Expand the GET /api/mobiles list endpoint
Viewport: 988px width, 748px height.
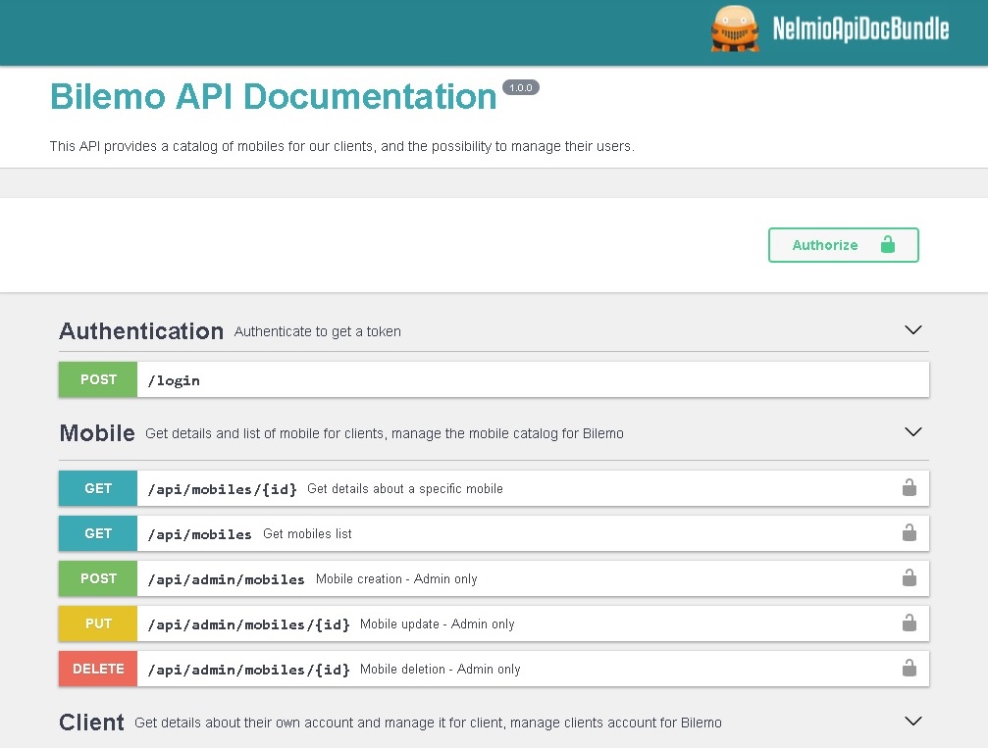(494, 533)
